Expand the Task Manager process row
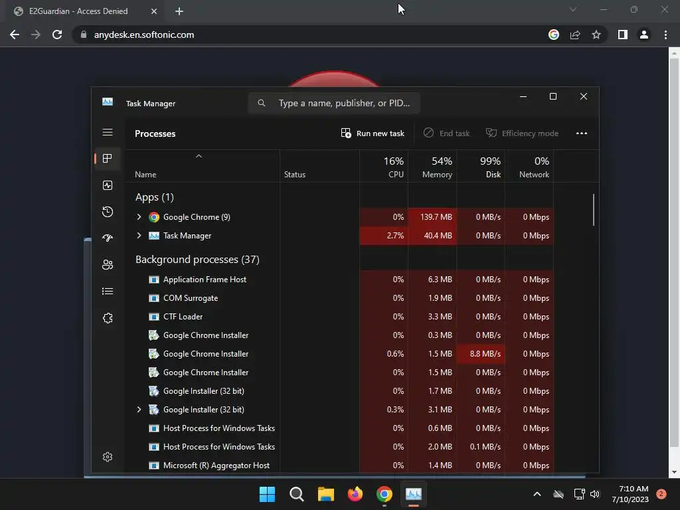Viewport: 680px width, 510px height. pos(139,236)
